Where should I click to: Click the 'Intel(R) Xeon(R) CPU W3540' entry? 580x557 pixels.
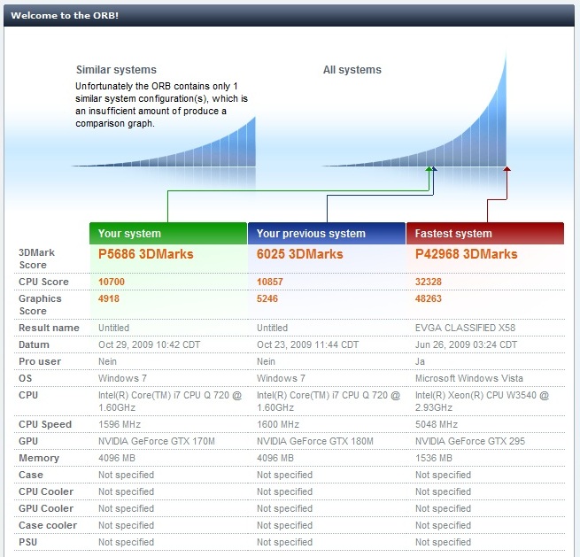tap(482, 401)
